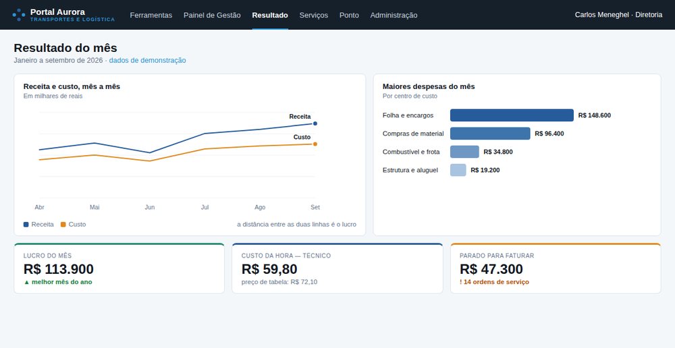Viewport: 675px width, 348px height.
Task: Click the Mai axis label
Action: [x=94, y=207]
